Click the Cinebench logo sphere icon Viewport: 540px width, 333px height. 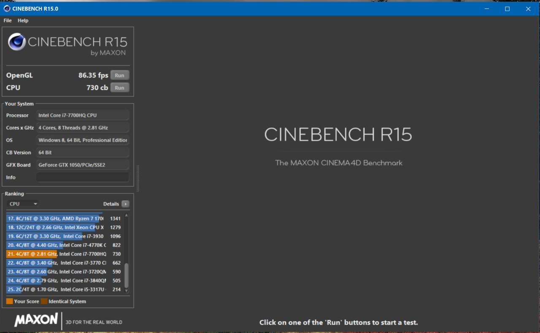(x=17, y=42)
